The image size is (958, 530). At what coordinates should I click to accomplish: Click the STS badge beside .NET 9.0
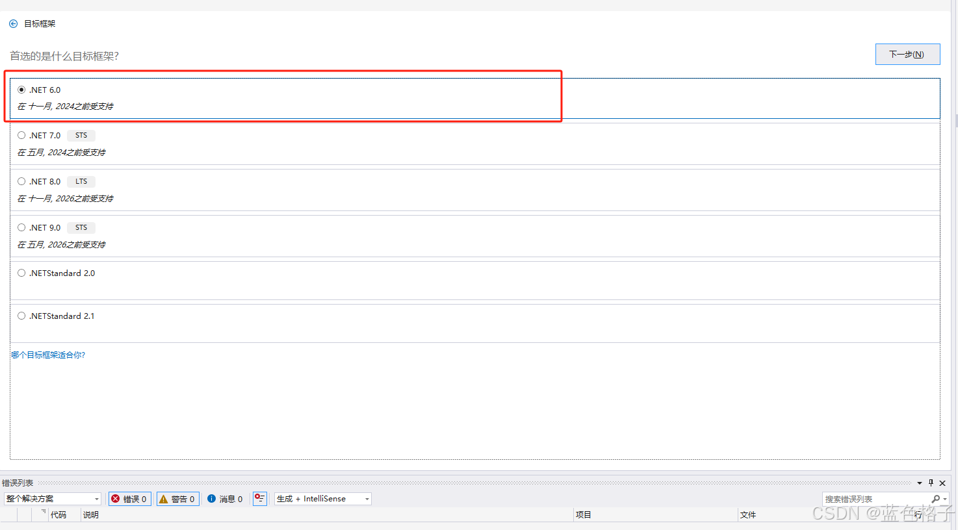coord(81,227)
